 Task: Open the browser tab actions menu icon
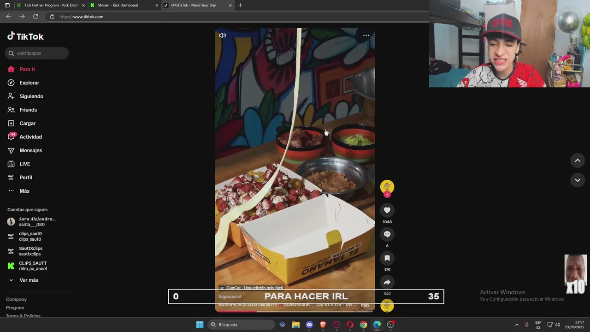[7, 5]
